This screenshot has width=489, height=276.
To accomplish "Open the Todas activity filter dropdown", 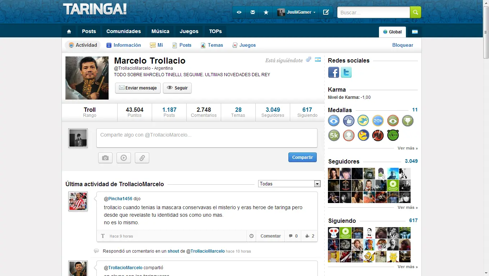I will 289,184.
